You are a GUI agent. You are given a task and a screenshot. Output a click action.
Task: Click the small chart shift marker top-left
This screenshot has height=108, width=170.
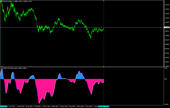[x=1, y=1]
